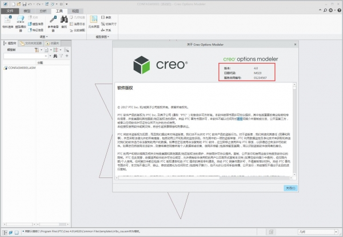Click the model tree show document icon
This screenshot has height=237, width=343.
pos(46,50)
